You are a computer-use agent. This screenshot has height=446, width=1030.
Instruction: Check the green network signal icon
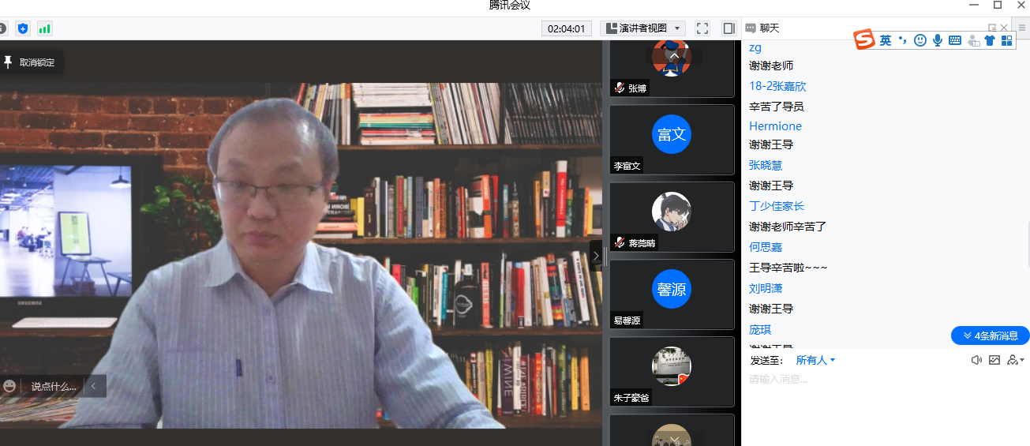[x=44, y=28]
